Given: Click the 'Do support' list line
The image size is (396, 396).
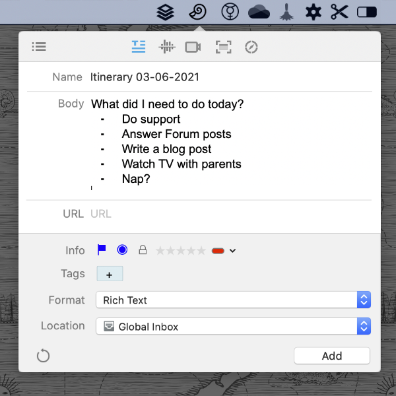Looking at the screenshot, I should click(151, 119).
